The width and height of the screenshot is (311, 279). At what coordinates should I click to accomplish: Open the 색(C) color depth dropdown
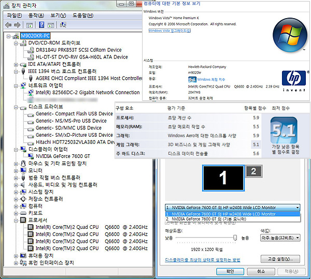(x=280, y=238)
